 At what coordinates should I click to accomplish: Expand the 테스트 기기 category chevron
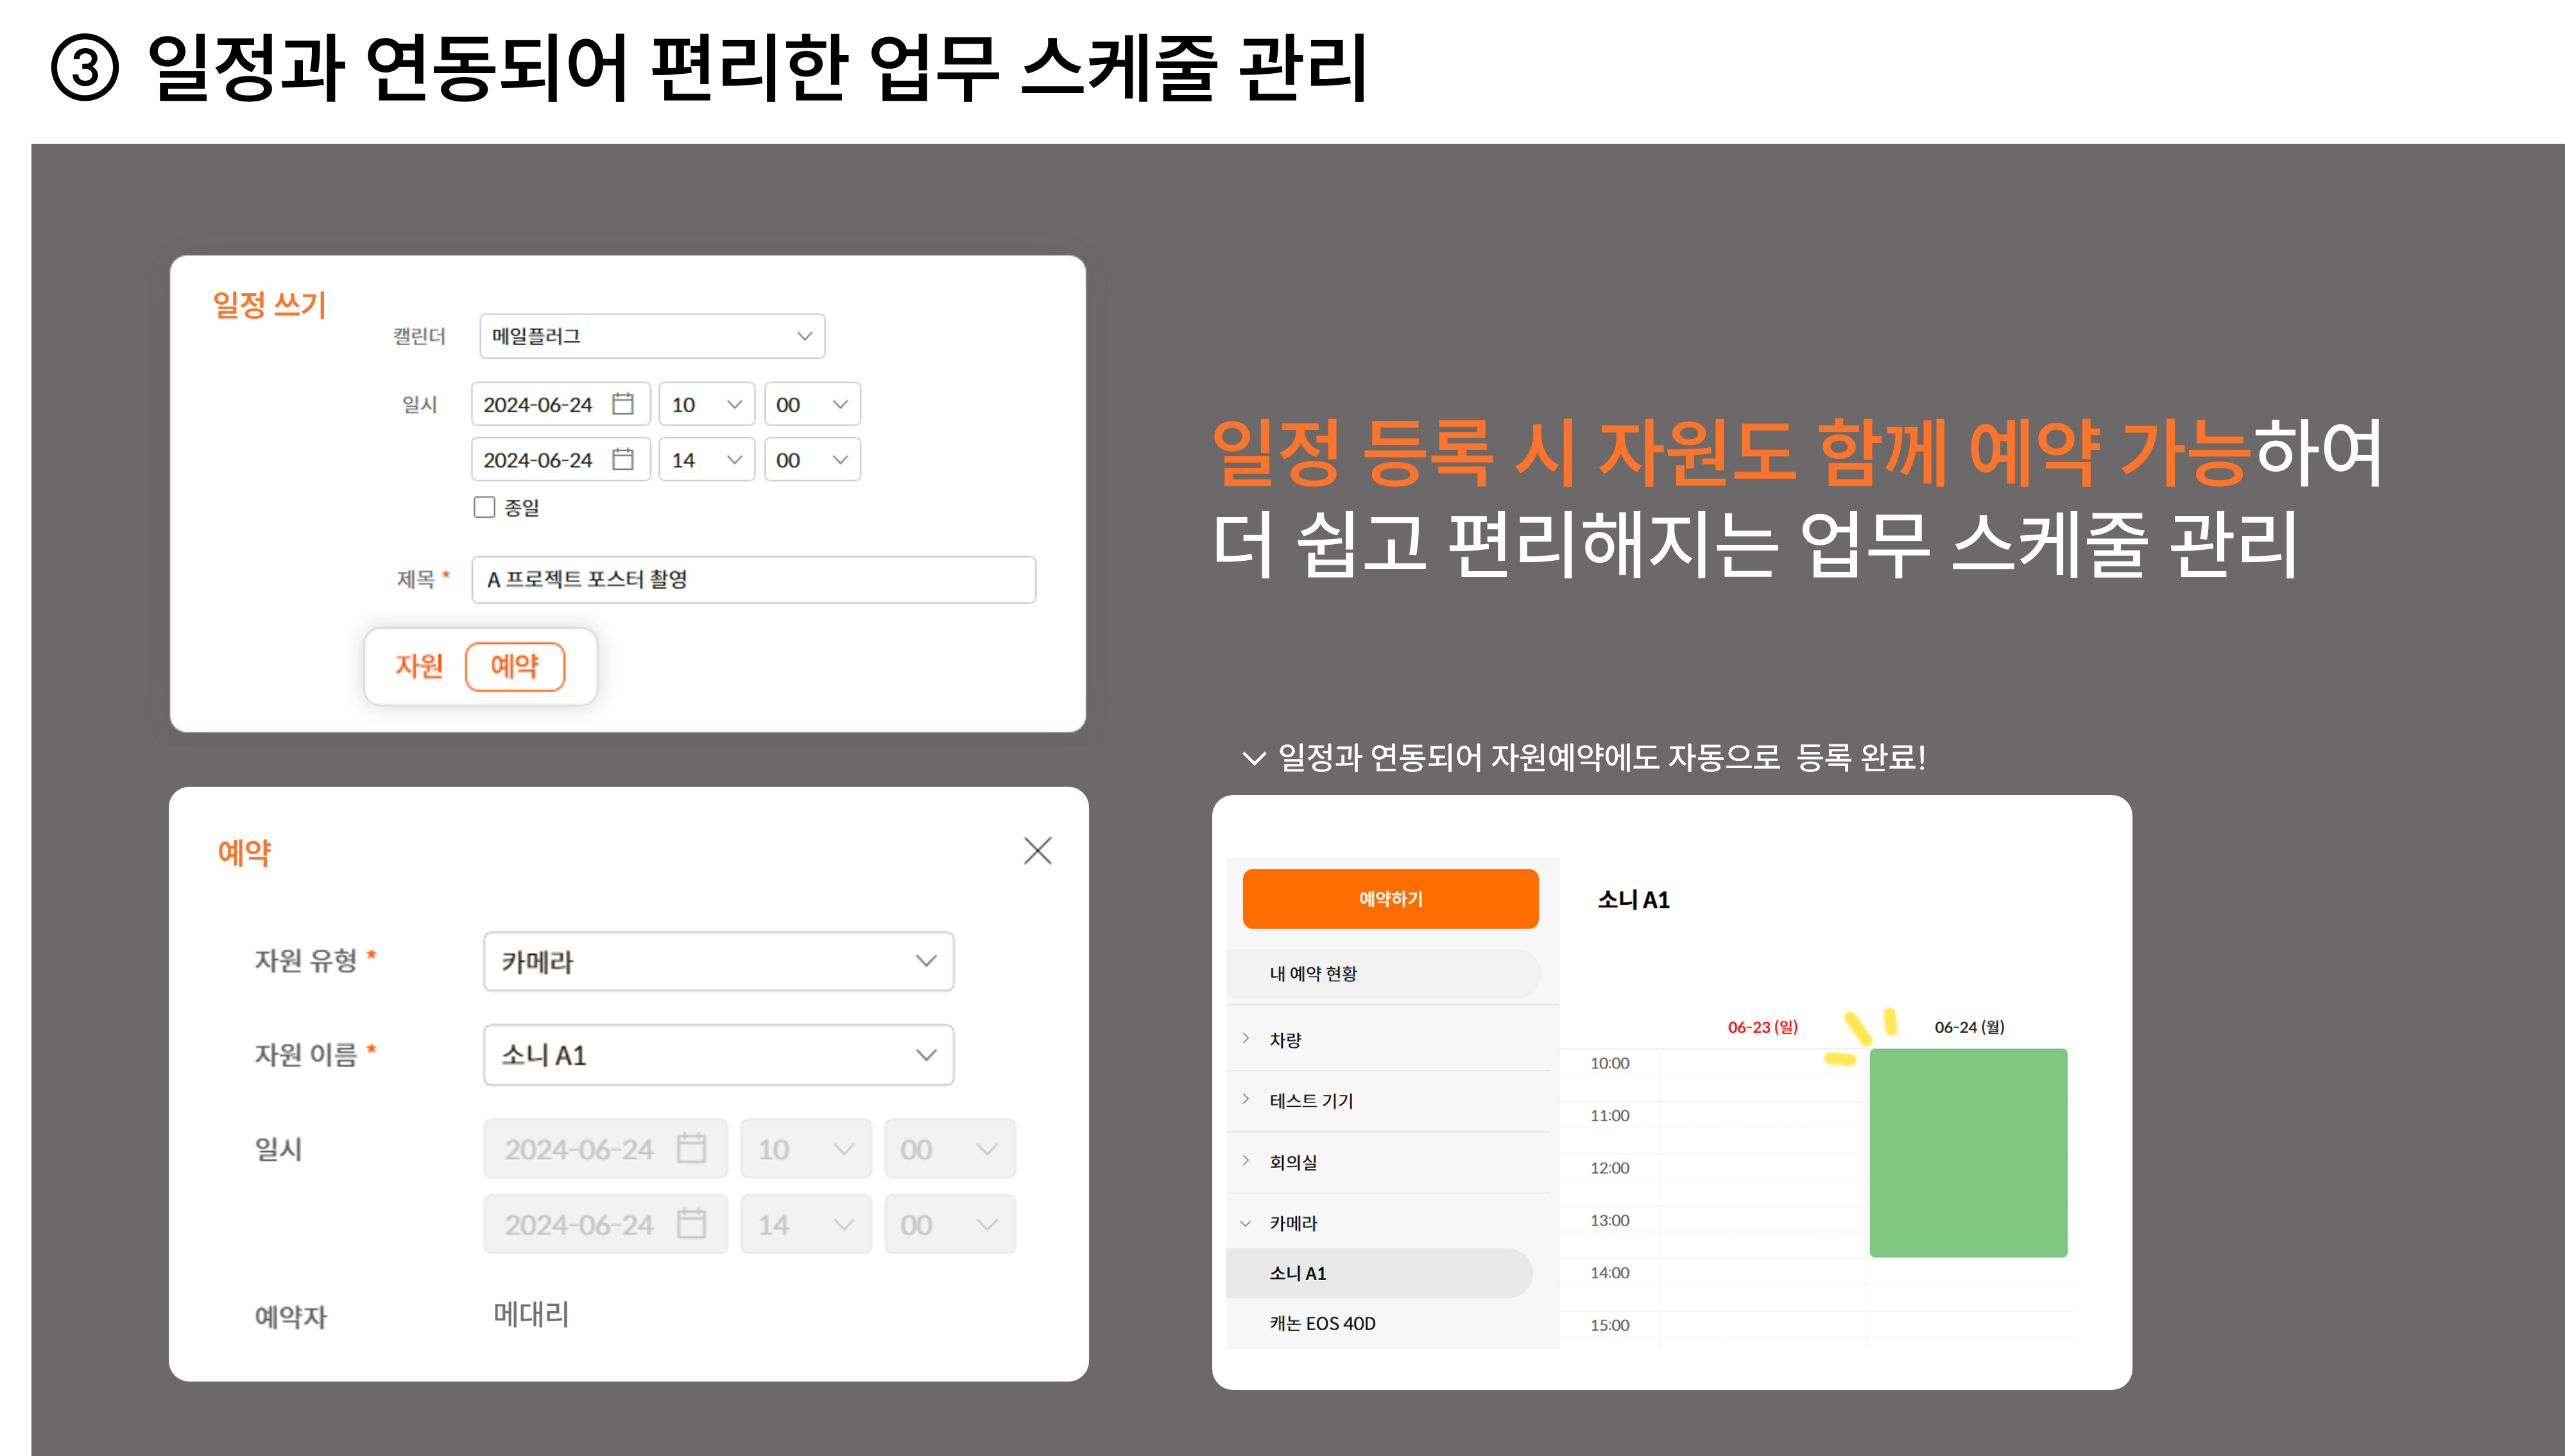click(x=1246, y=1100)
